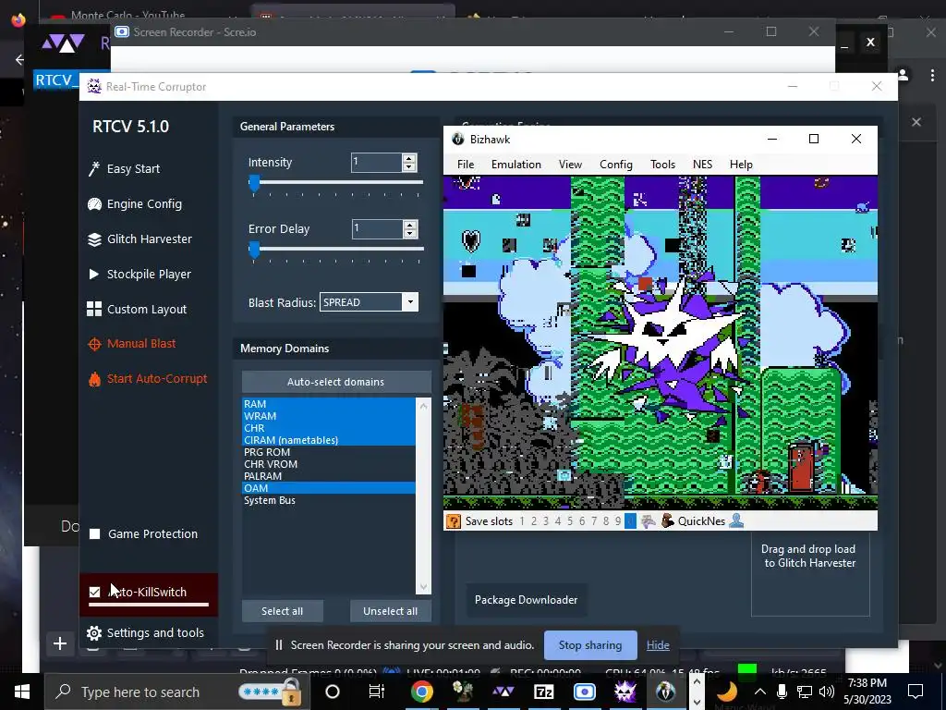Screen dimensions: 946x710
Task: Open the Real-Time Corruptor taskbar icon
Action: [x=625, y=692]
